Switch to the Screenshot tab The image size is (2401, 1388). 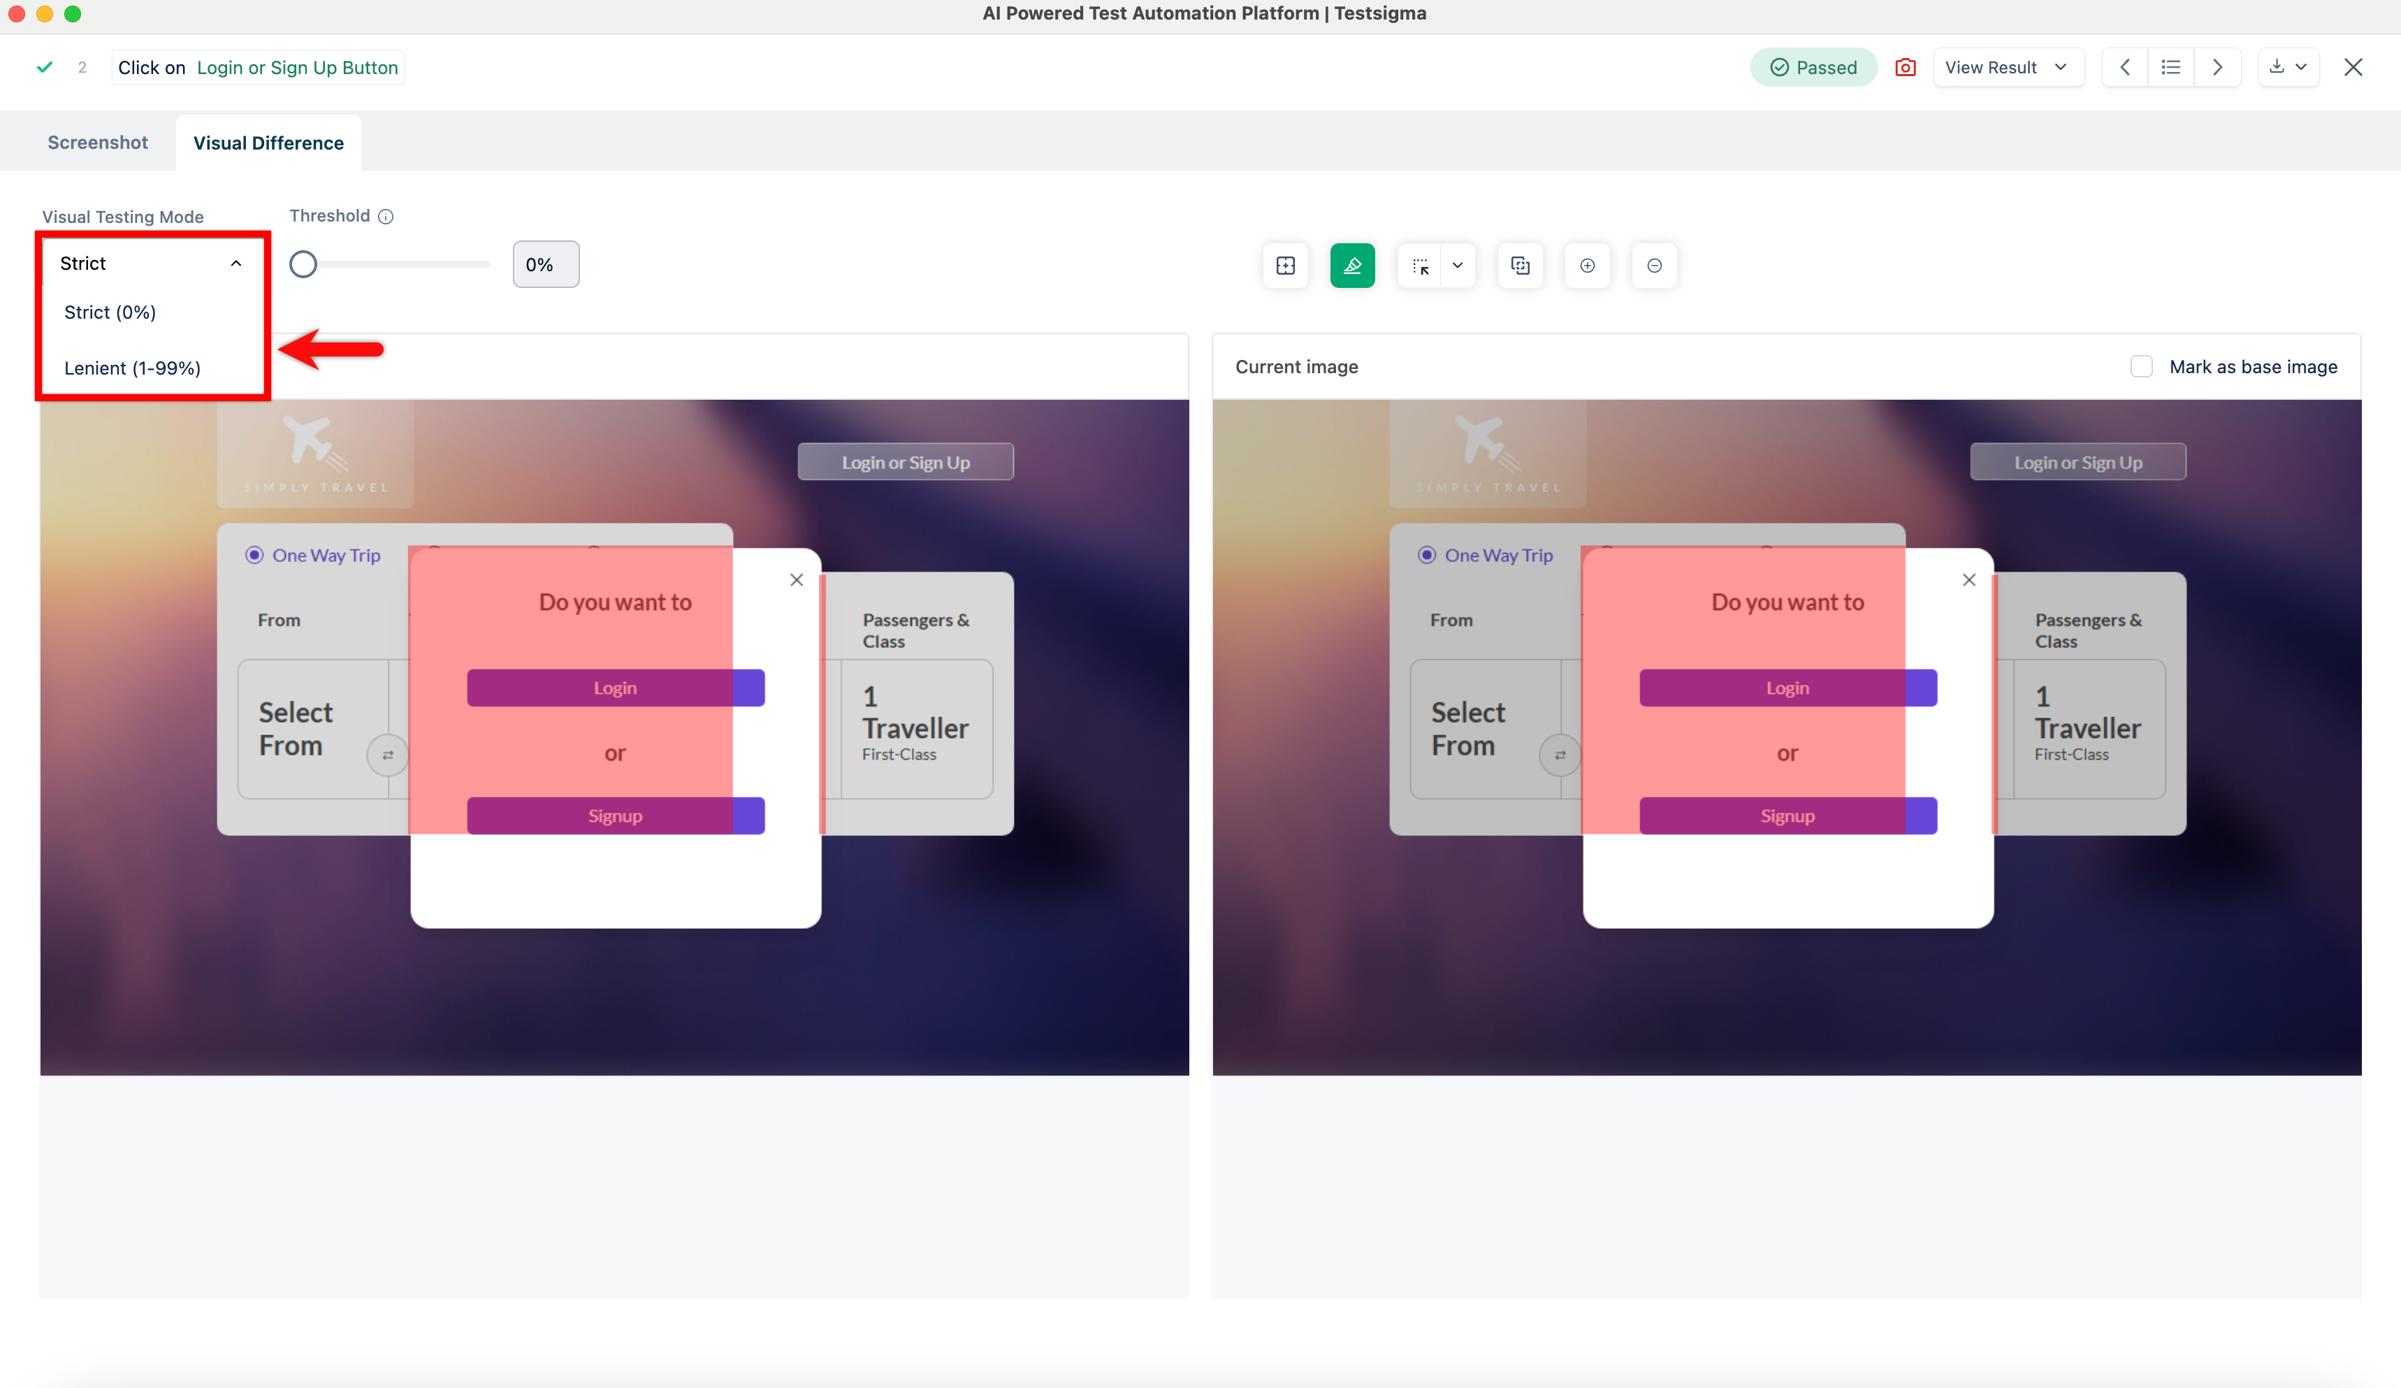[97, 142]
